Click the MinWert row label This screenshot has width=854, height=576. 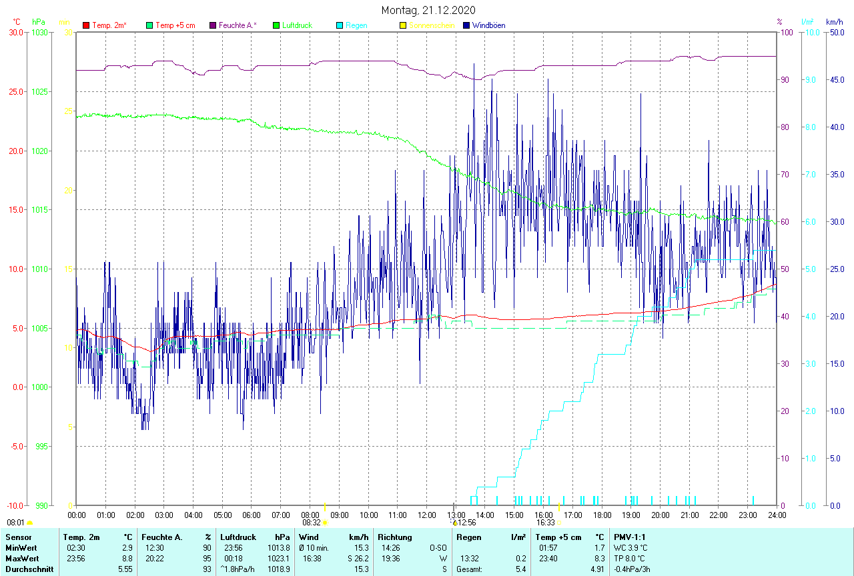(x=21, y=547)
